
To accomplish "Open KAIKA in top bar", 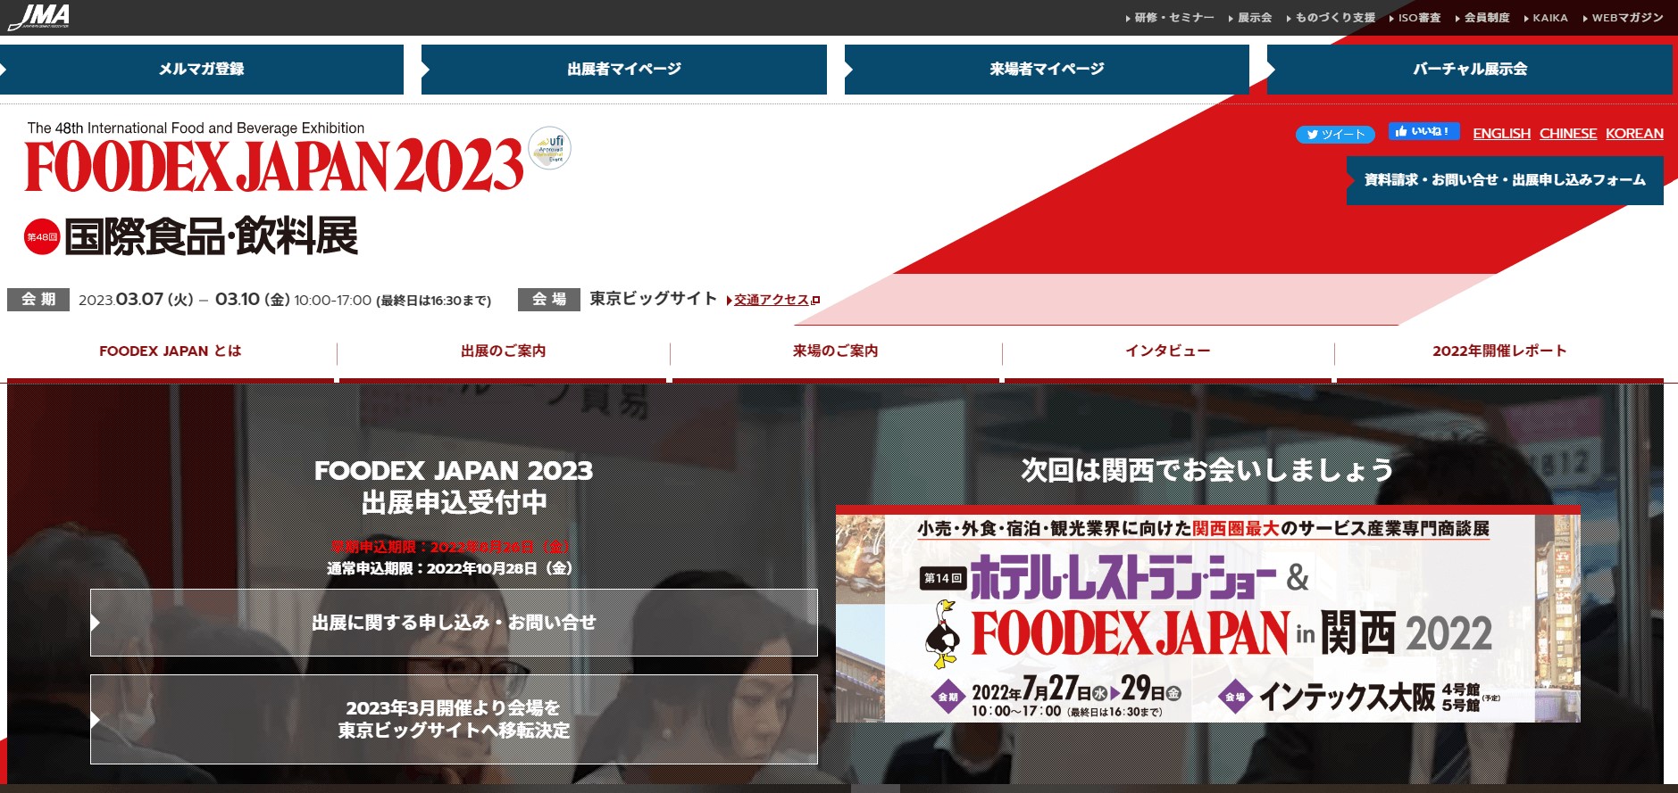I will pos(1546,18).
